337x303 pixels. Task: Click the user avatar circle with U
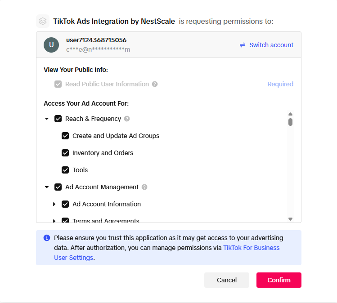pyautogui.click(x=51, y=45)
